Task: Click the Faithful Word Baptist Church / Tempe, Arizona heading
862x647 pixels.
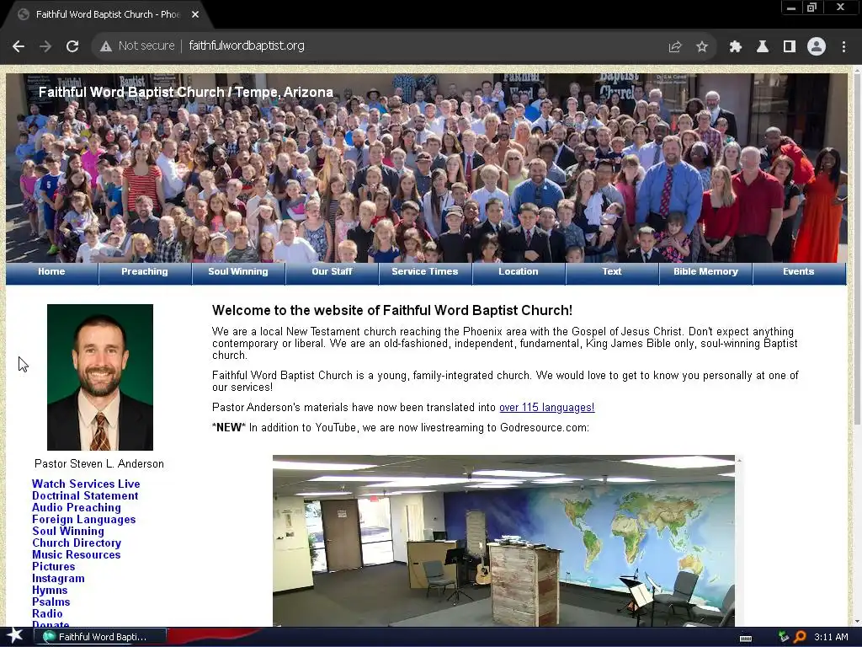Action: point(186,92)
